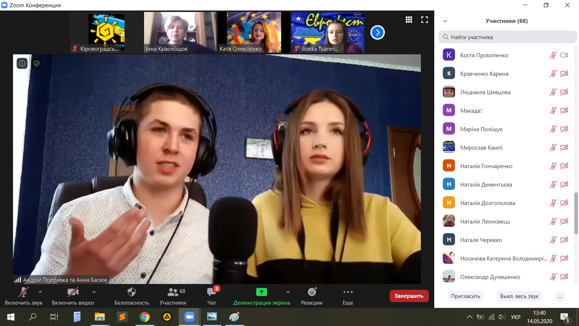Expand video options arrow beside camera

[94, 292]
